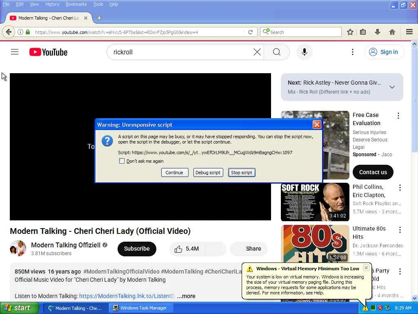Open Modern Talking Offiziell channel name
The width and height of the screenshot is (418, 314).
point(66,245)
